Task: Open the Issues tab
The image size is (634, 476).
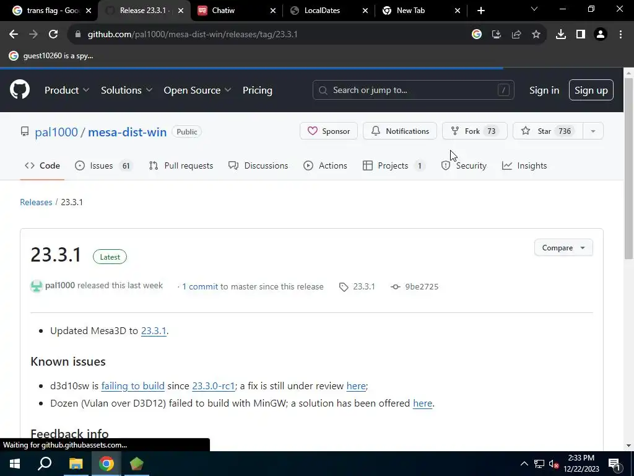Action: click(x=104, y=165)
